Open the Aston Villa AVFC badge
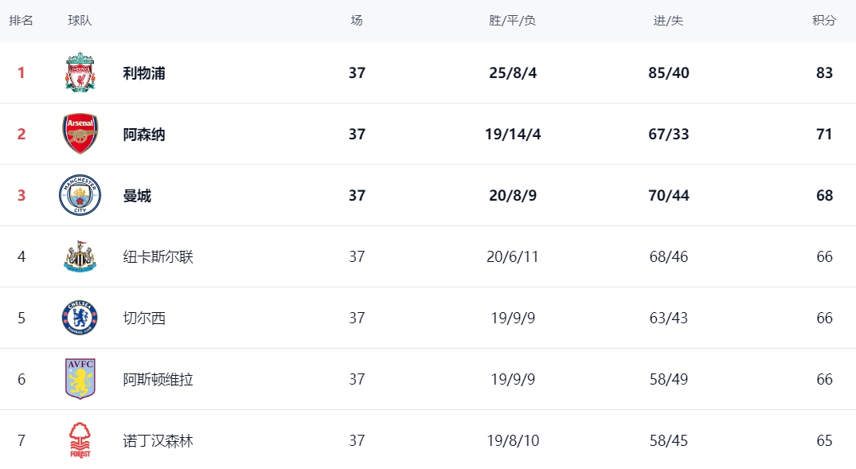 (x=80, y=379)
